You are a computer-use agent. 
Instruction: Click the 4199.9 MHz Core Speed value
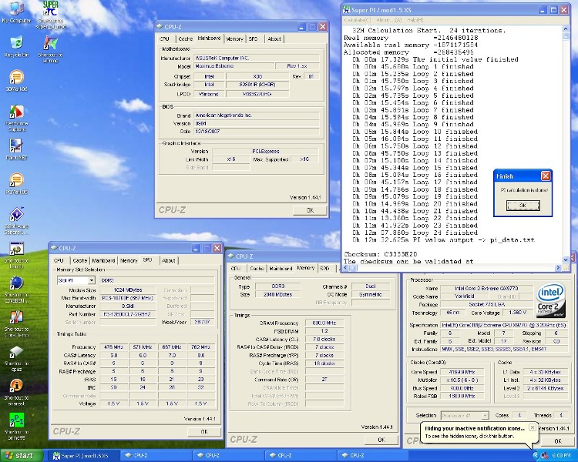(x=462, y=372)
